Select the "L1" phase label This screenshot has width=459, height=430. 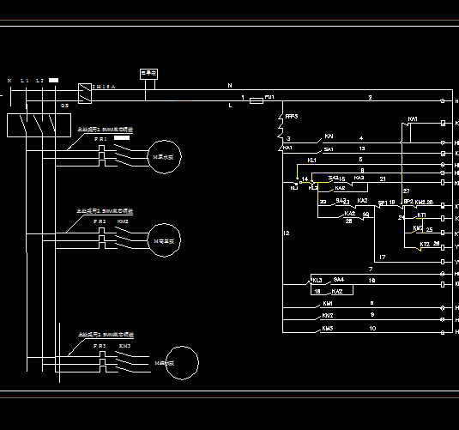(x=25, y=81)
